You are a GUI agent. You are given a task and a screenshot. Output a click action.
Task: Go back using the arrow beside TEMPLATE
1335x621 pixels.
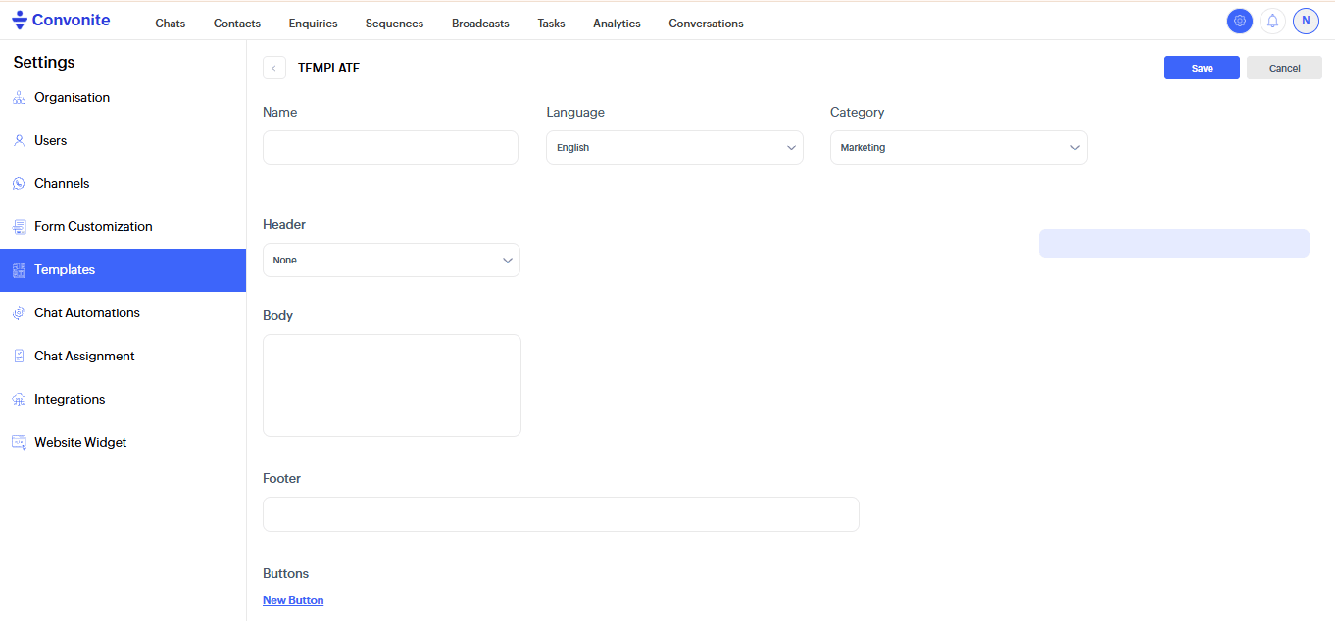[x=274, y=68]
